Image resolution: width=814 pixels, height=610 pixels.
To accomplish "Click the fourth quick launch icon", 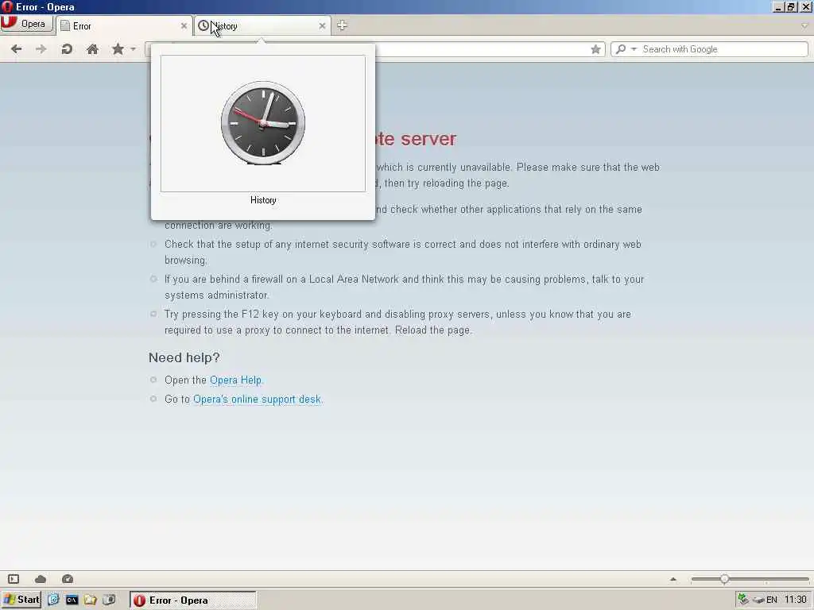I will point(109,600).
